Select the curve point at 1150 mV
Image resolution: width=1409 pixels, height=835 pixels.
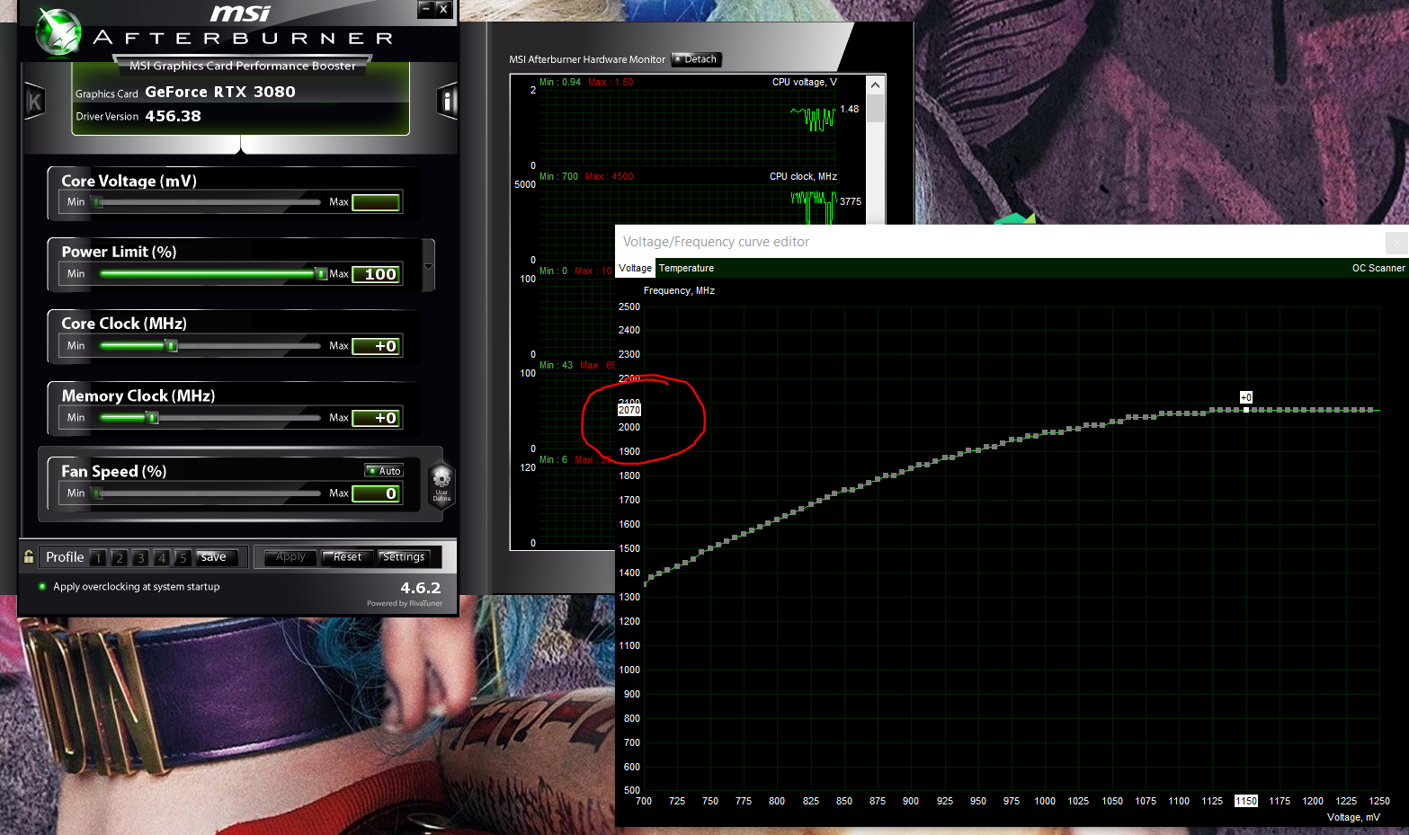pyautogui.click(x=1246, y=410)
